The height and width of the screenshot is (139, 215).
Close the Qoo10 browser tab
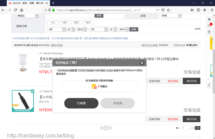(x=47, y=3)
